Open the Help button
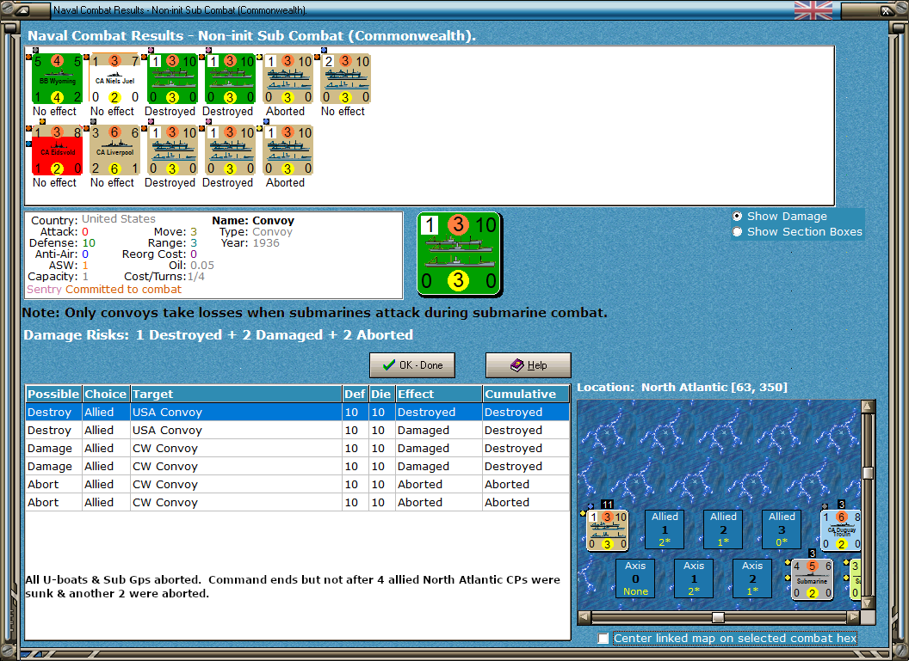The height and width of the screenshot is (661, 909). [x=529, y=365]
